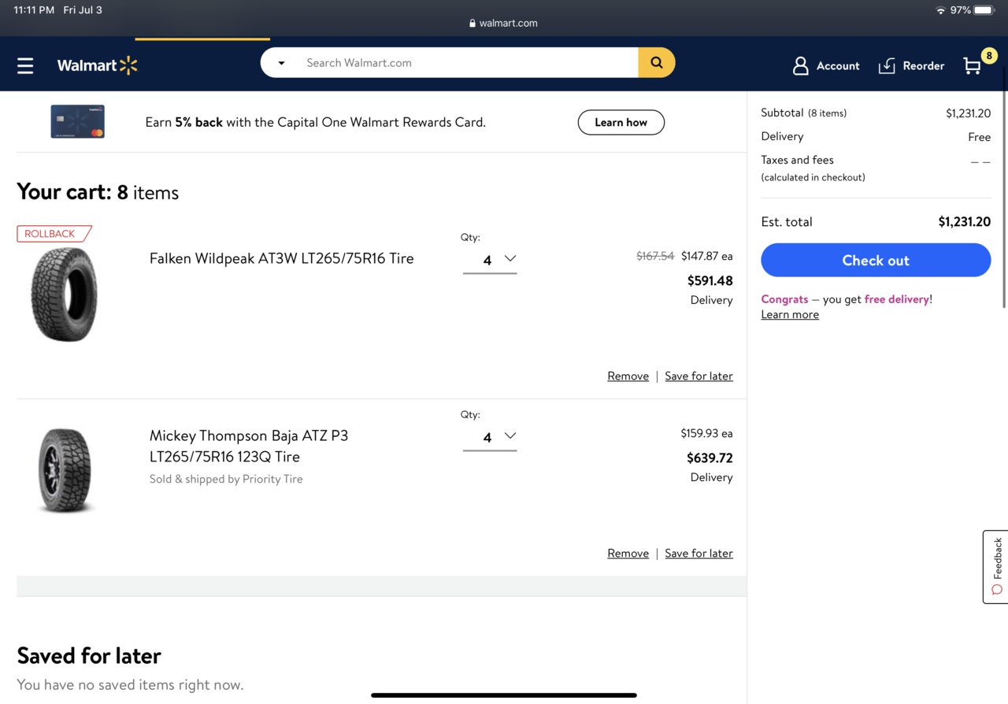Tap the battery status icon
This screenshot has width=1008, height=704.
(985, 10)
